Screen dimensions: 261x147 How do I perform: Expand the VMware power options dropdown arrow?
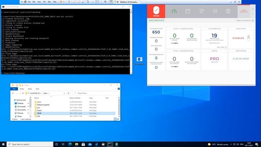coord(64,2)
